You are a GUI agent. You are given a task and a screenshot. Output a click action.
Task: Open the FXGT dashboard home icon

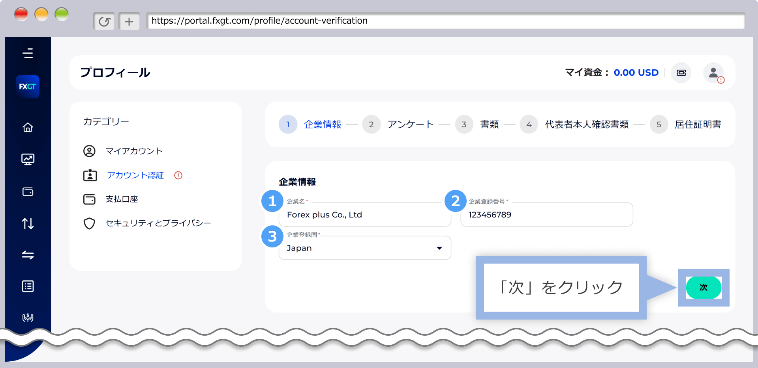[x=28, y=127]
